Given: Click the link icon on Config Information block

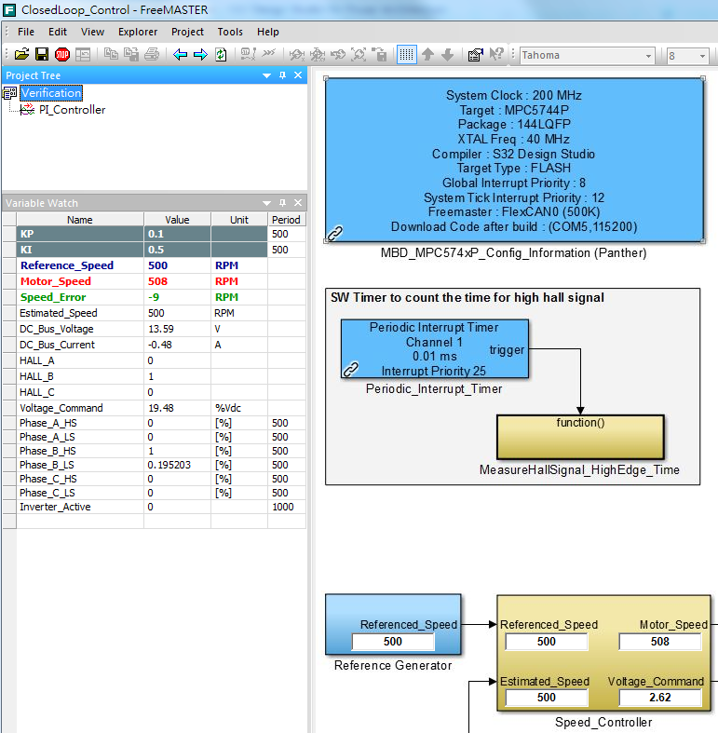Looking at the screenshot, I should coord(334,233).
